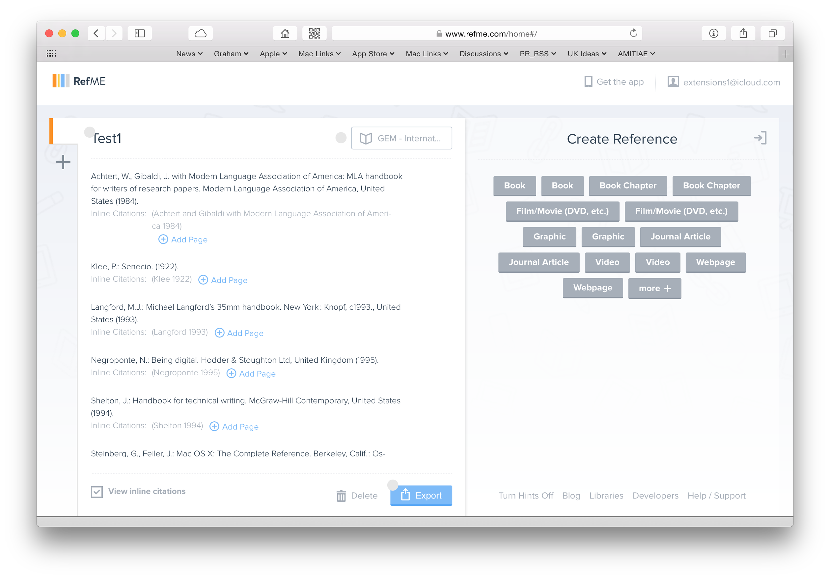Open the extensions1@icloud.com account link

(x=731, y=82)
